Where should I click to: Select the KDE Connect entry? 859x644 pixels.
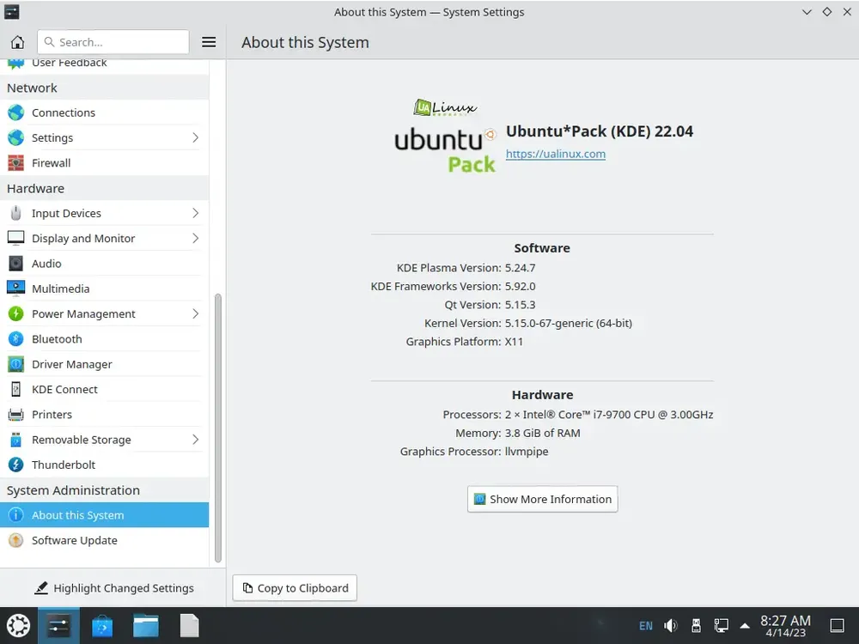pyautogui.click(x=104, y=389)
